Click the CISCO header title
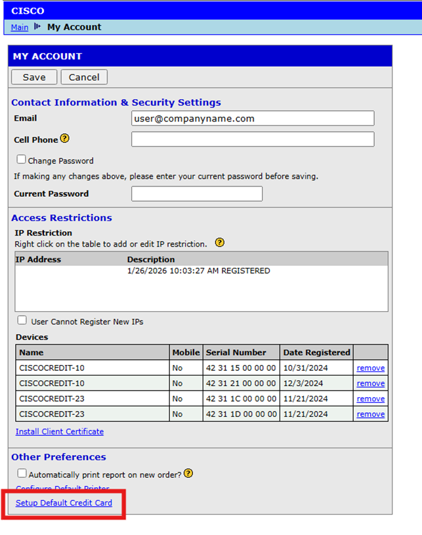422x535 pixels. (28, 11)
